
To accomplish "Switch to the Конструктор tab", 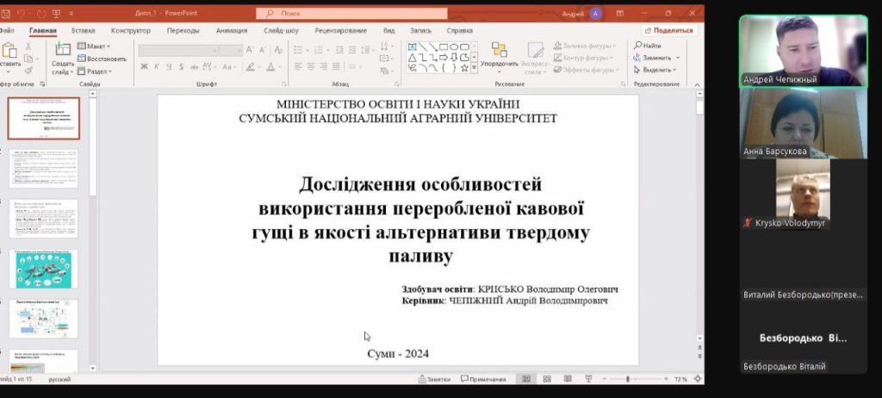I will 131,30.
